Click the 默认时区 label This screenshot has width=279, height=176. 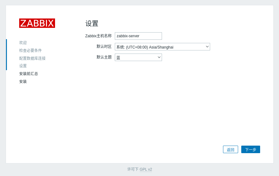(x=104, y=46)
